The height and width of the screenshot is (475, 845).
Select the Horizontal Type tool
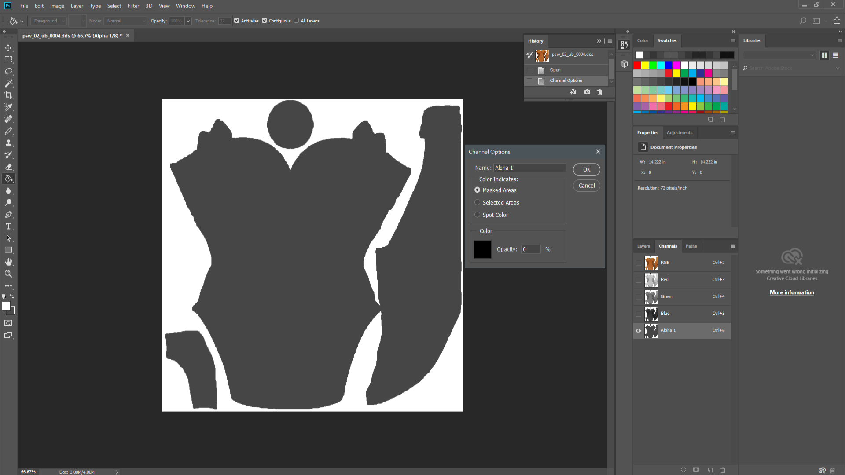click(x=8, y=226)
